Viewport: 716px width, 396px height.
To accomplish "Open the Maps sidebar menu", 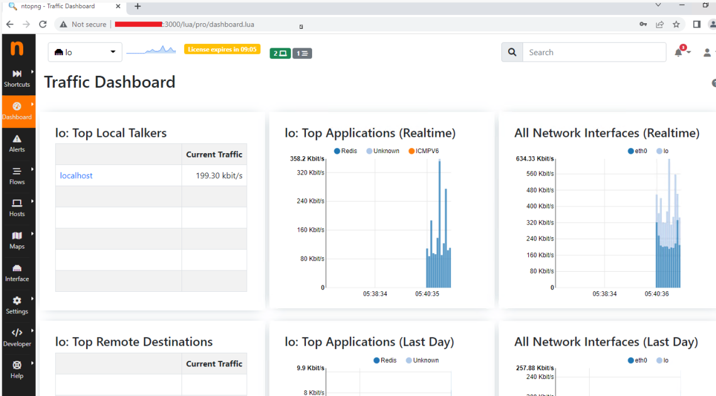I will tap(18, 240).
